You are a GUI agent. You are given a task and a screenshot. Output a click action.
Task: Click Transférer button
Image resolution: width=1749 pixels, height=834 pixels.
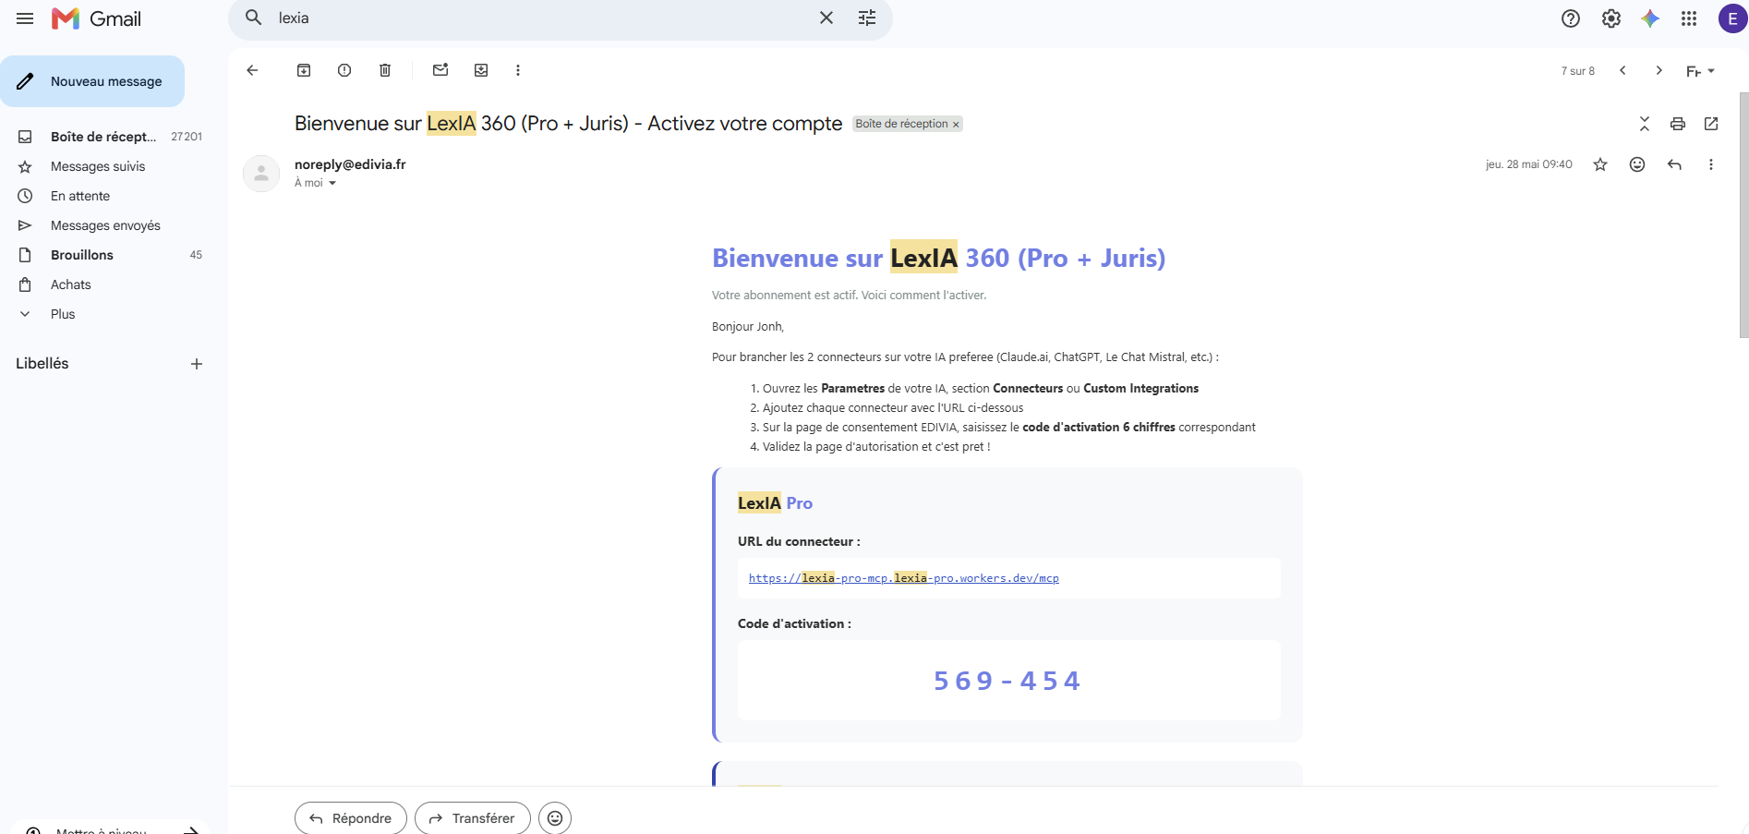[473, 818]
